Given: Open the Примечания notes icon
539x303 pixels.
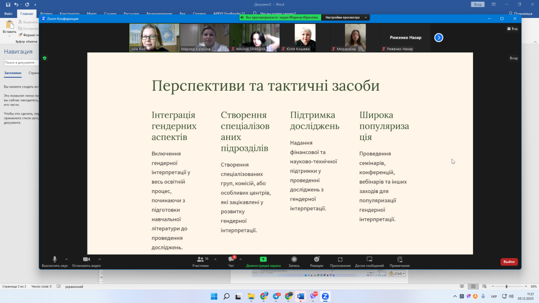Looking at the screenshot, I should coord(399,259).
